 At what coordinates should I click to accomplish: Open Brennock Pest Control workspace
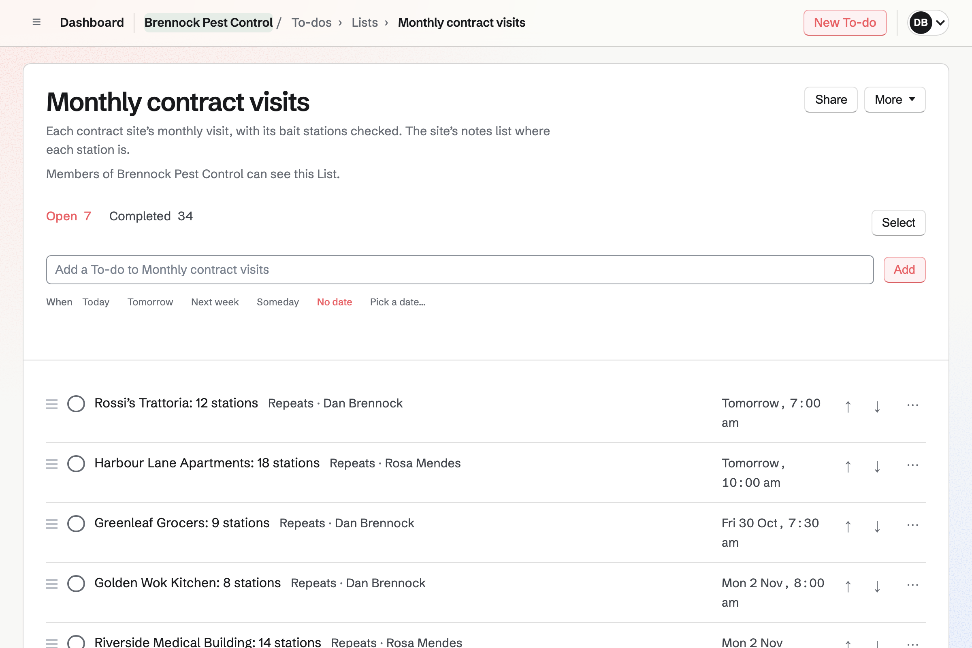(208, 22)
